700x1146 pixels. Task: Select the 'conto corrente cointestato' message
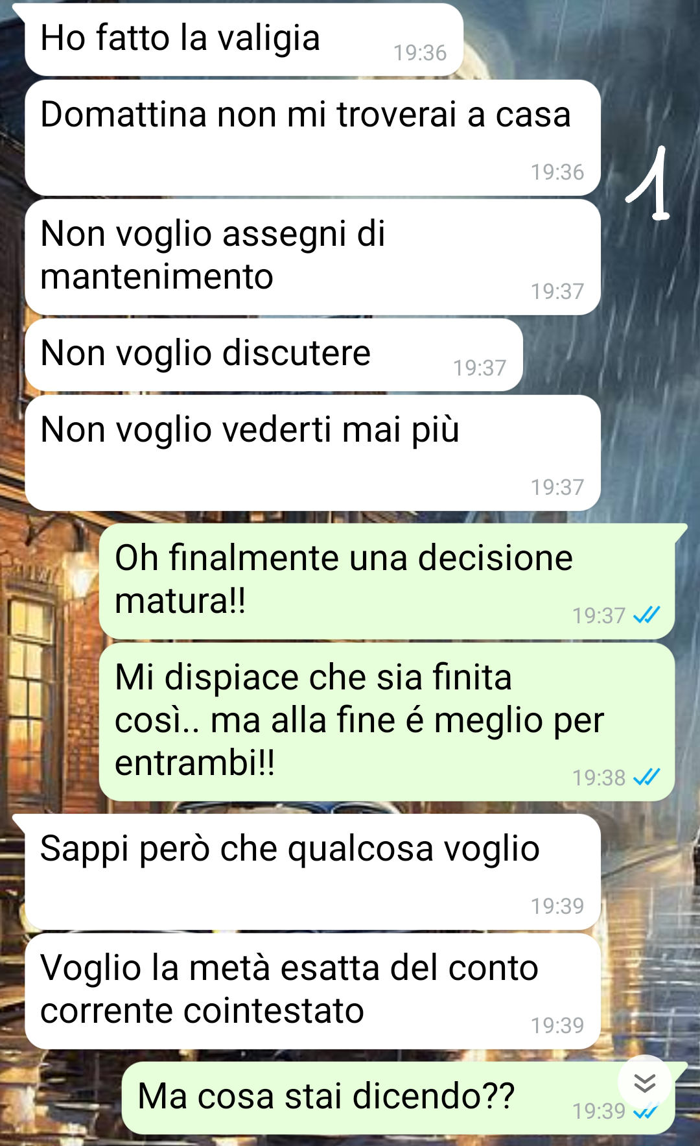pyautogui.click(x=312, y=991)
